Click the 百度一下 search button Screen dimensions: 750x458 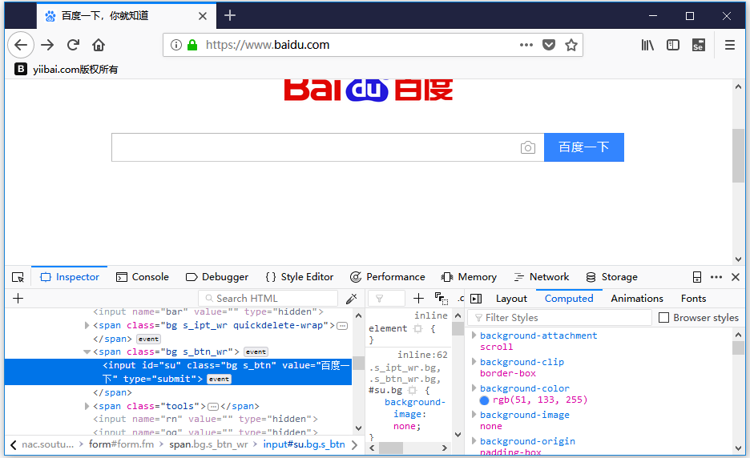584,147
